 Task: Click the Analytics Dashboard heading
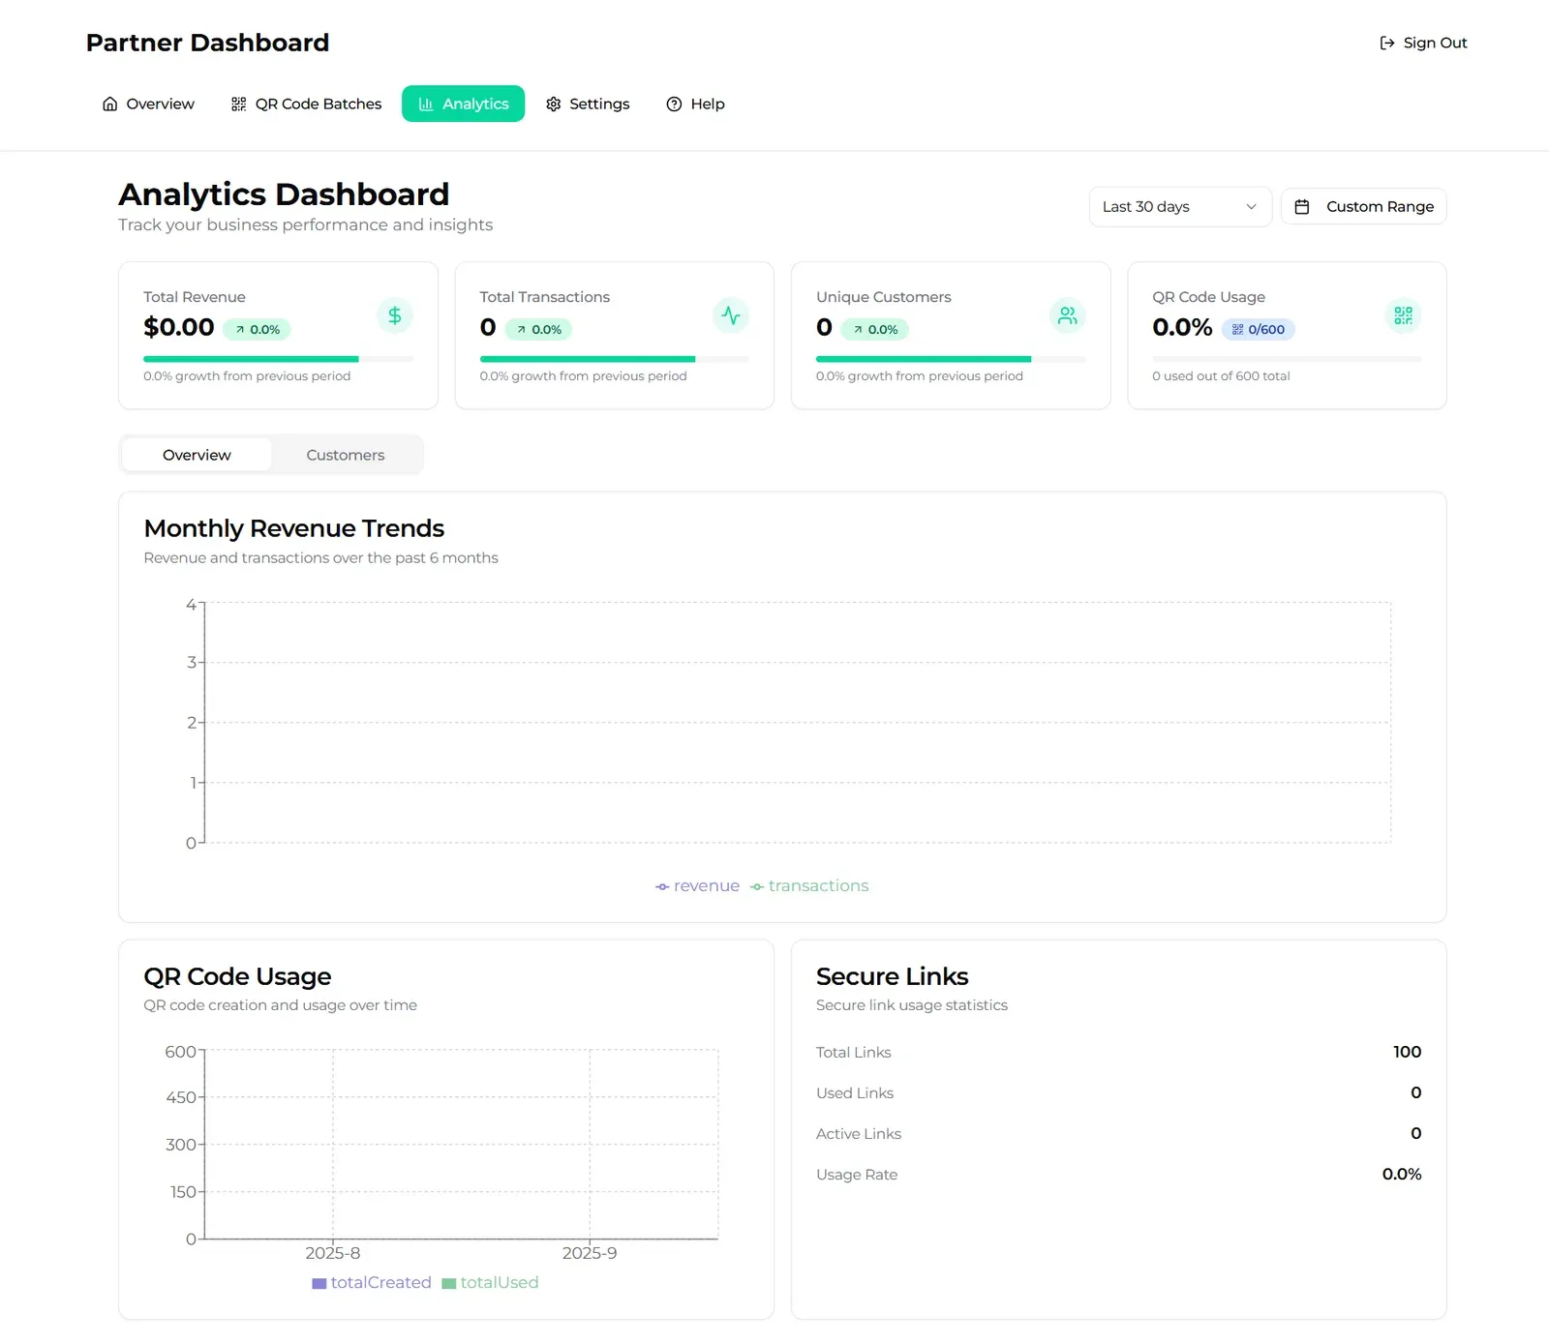[284, 194]
